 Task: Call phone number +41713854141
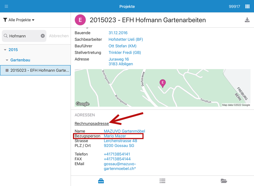[117, 154]
